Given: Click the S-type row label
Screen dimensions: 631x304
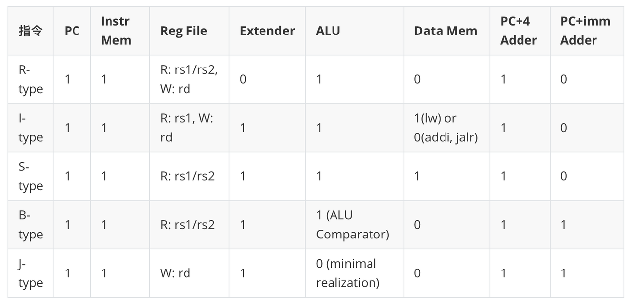Looking at the screenshot, I should pos(31,176).
